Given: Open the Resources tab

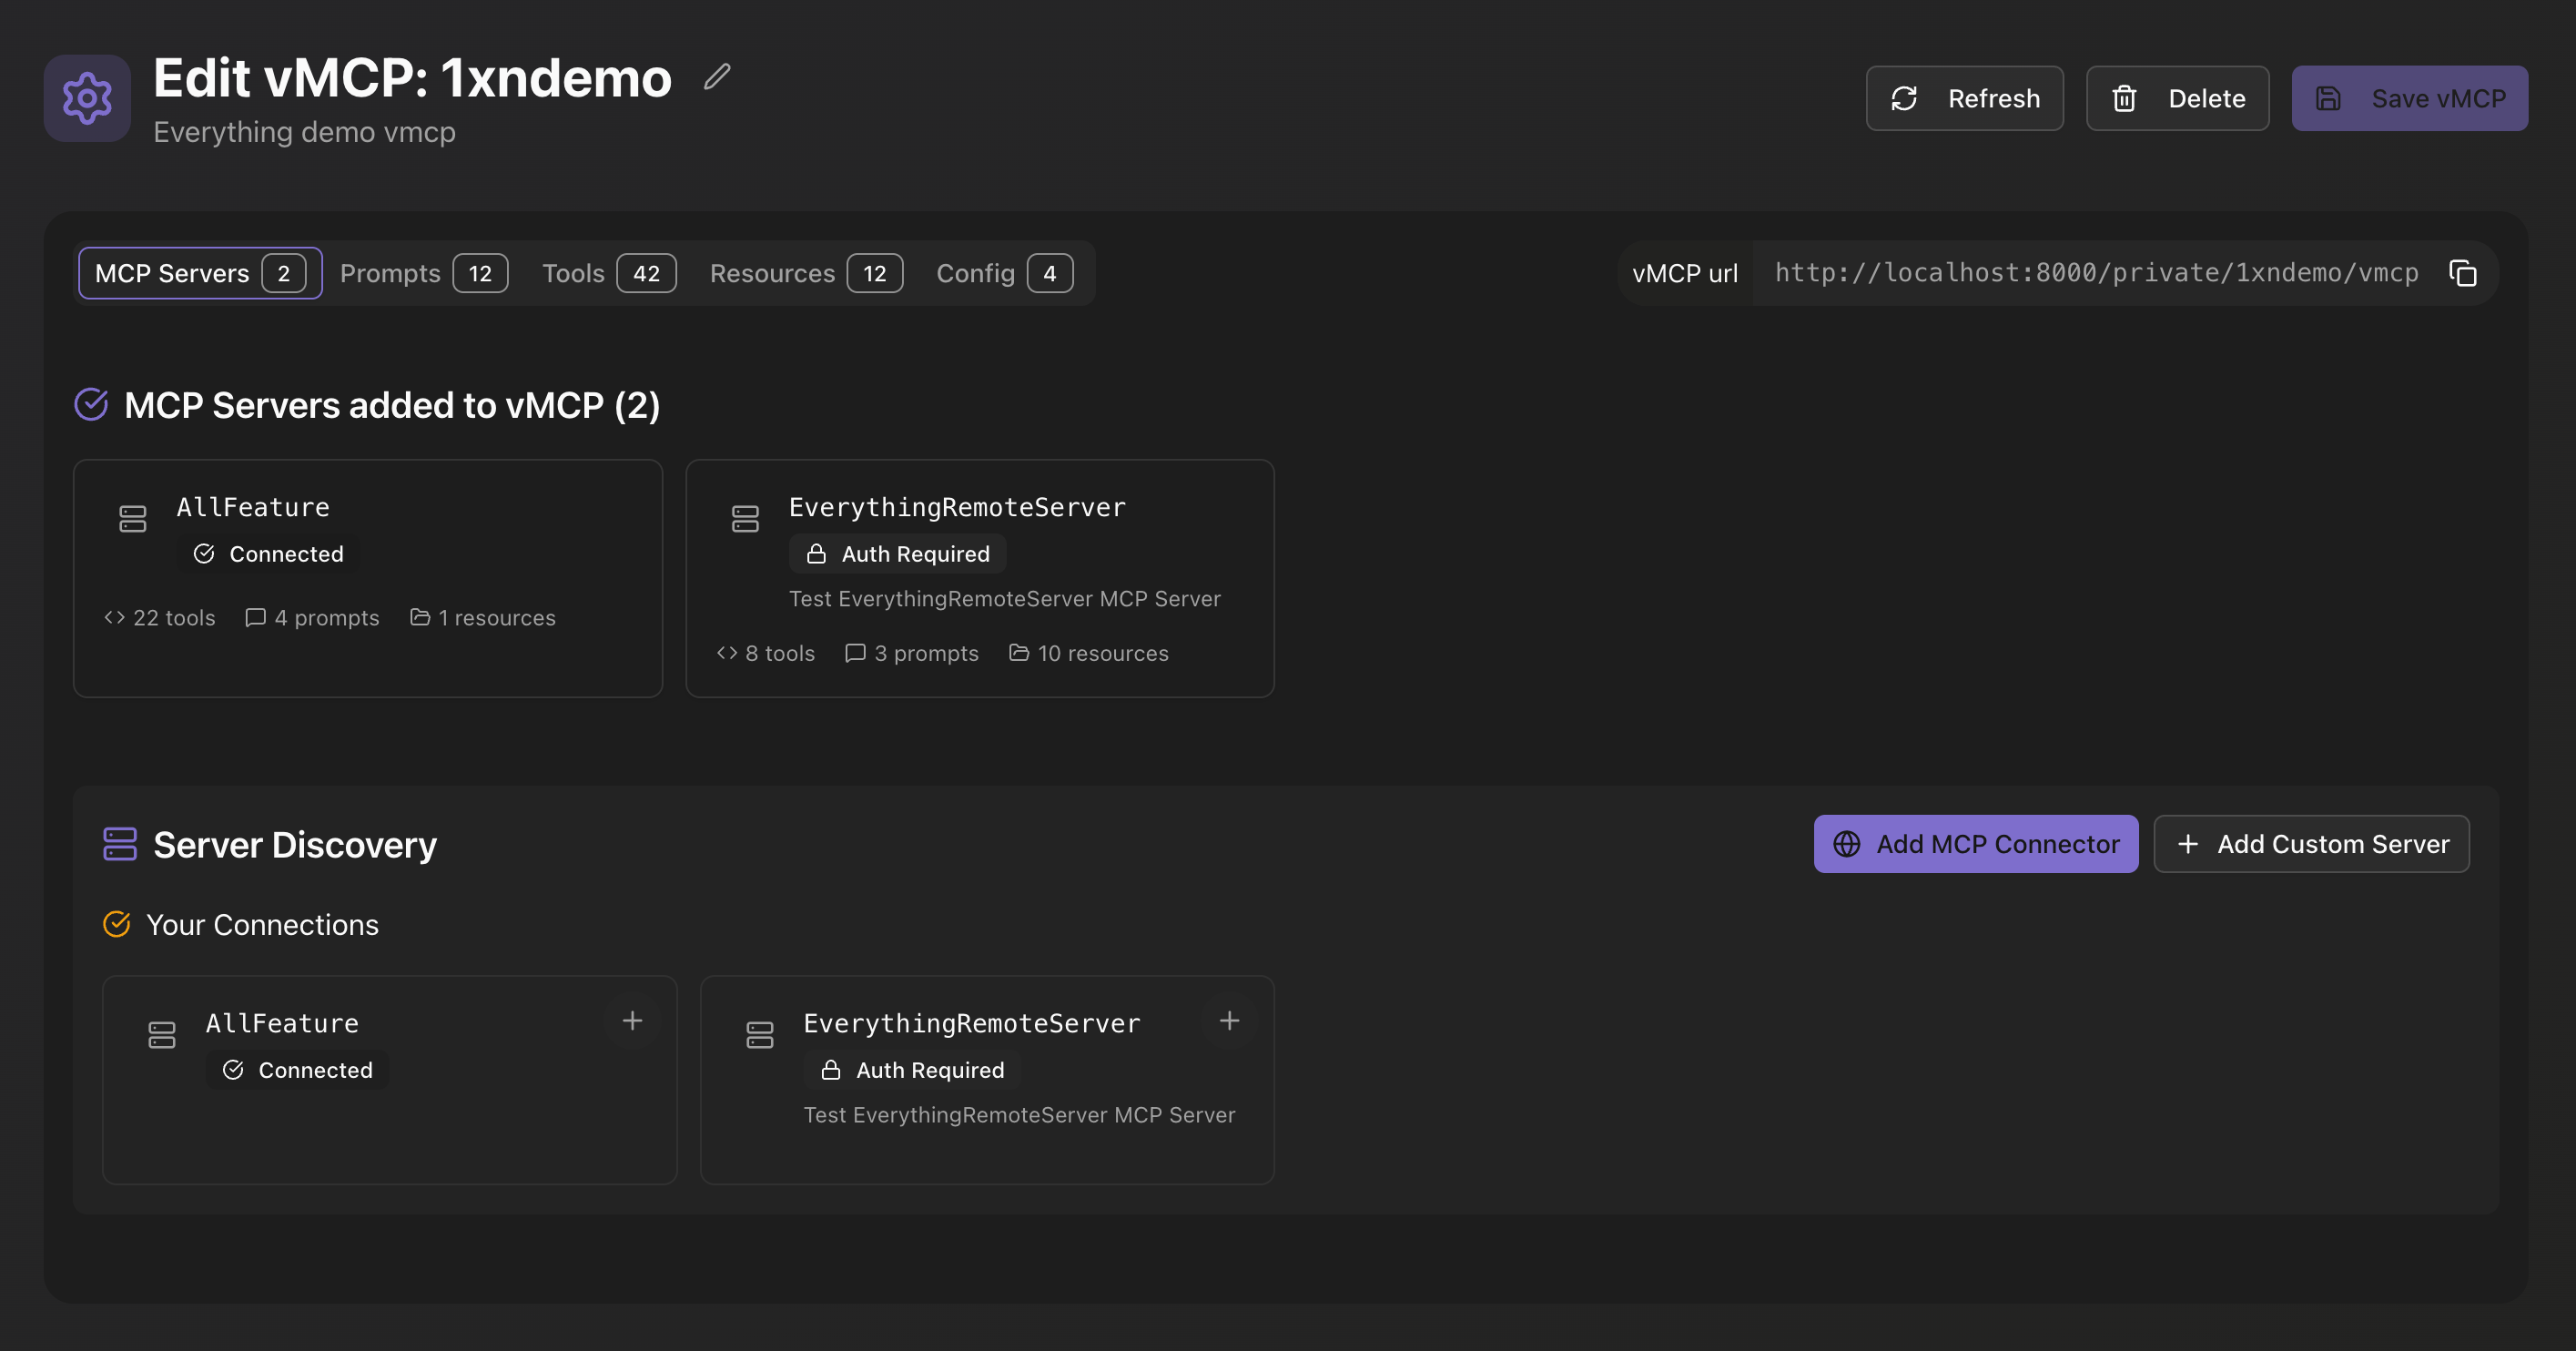Looking at the screenshot, I should pos(804,273).
